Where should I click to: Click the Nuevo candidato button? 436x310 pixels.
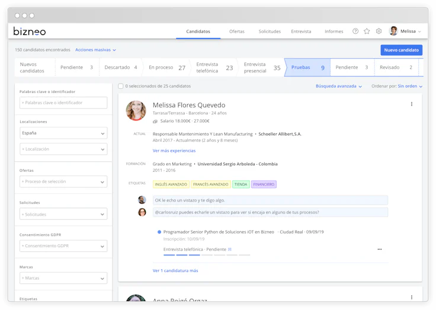(x=401, y=50)
